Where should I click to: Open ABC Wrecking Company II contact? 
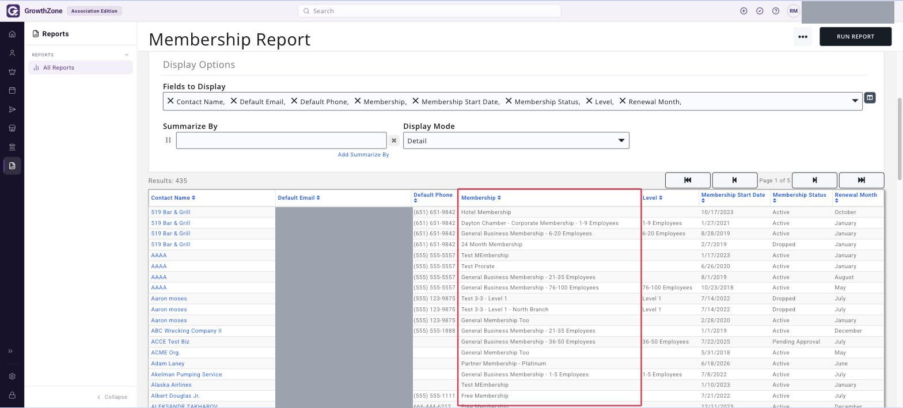(x=186, y=331)
